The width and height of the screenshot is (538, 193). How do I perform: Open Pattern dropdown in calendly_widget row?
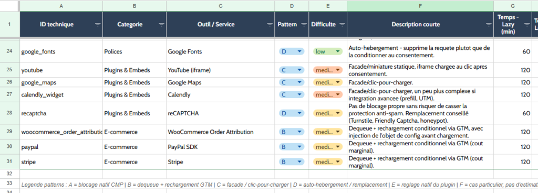292,94
